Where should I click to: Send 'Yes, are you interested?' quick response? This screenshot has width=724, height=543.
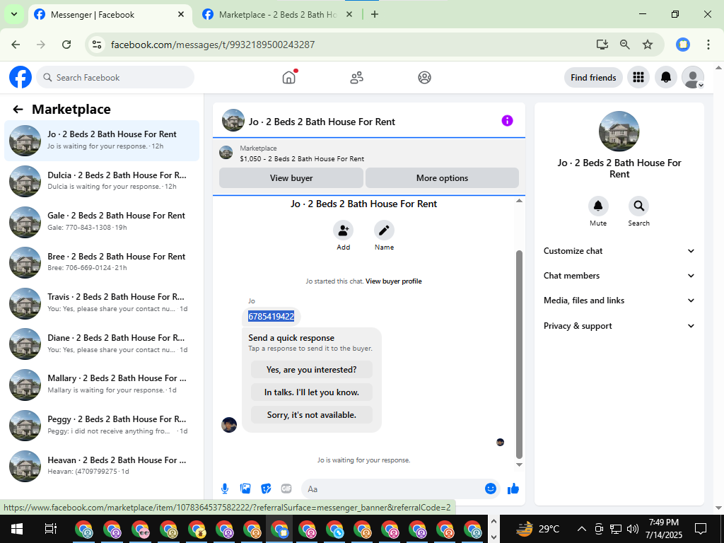pos(312,369)
